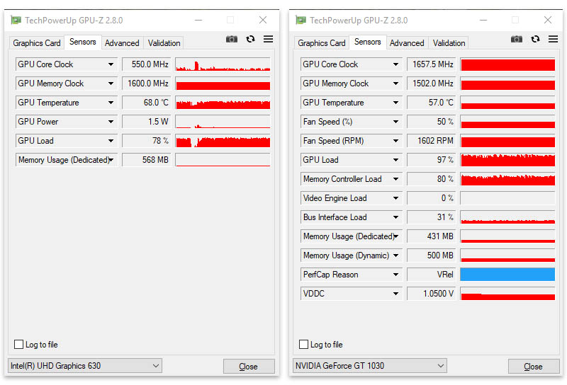
Task: Click Close button in NVIDIA GPU-Z window
Action: coord(534,366)
